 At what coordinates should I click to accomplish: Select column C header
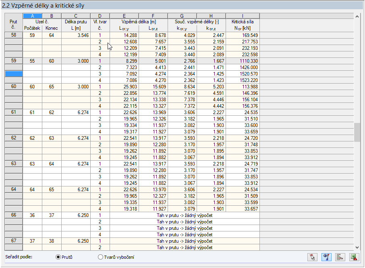[x=76, y=16]
